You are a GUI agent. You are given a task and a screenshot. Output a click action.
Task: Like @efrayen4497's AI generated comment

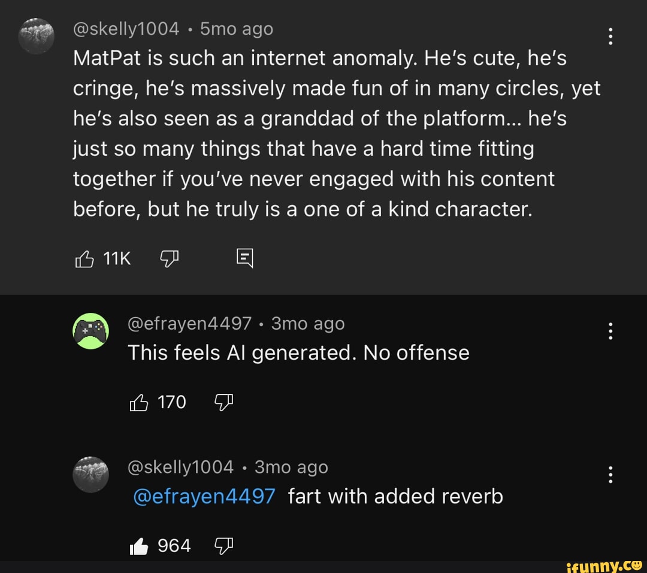coord(138,402)
